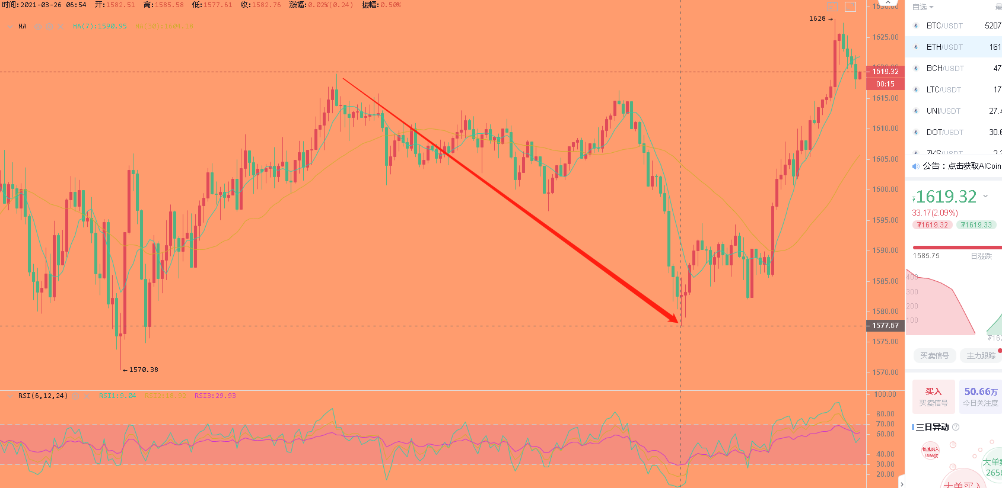Click the announcement speaker icon
Viewport: 1002px width, 488px height.
point(915,166)
